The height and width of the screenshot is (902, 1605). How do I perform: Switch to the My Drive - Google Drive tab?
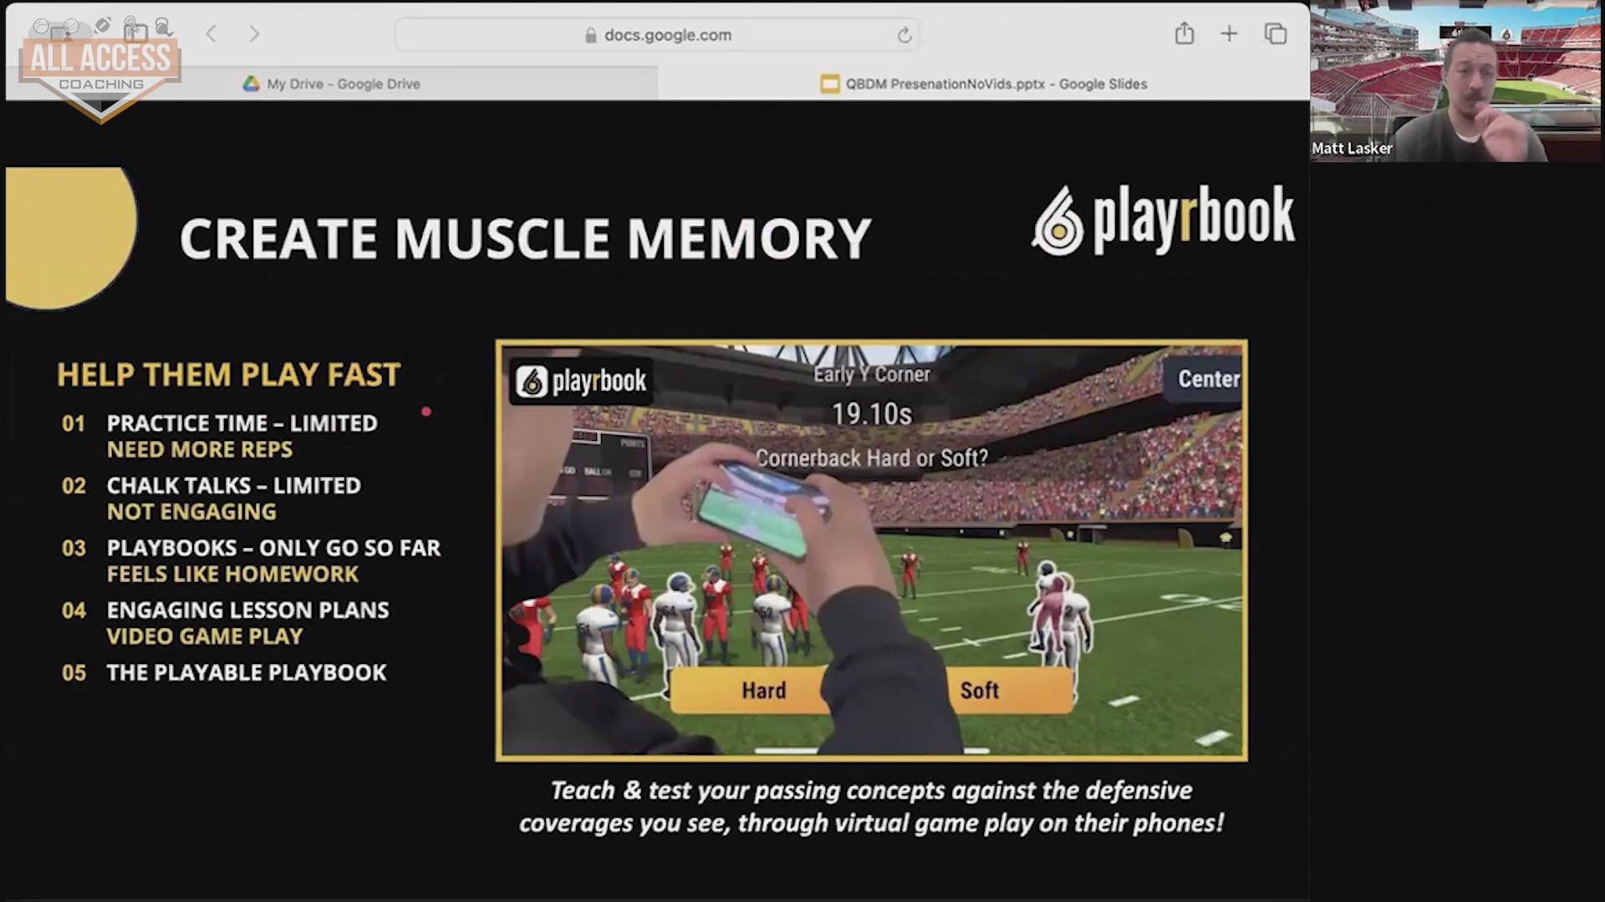tap(332, 84)
